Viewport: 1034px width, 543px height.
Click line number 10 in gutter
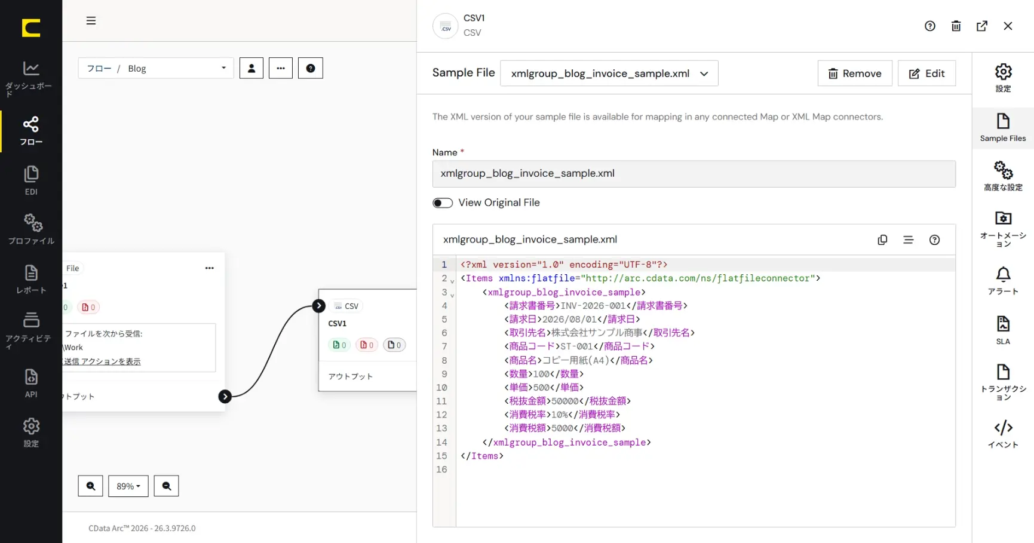coord(442,387)
